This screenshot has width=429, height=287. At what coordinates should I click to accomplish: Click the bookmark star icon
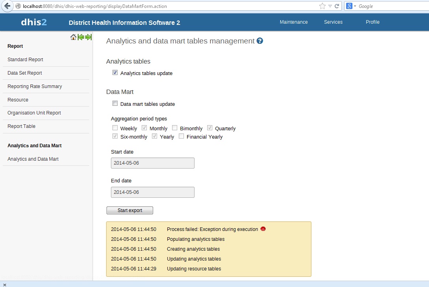coord(322,6)
